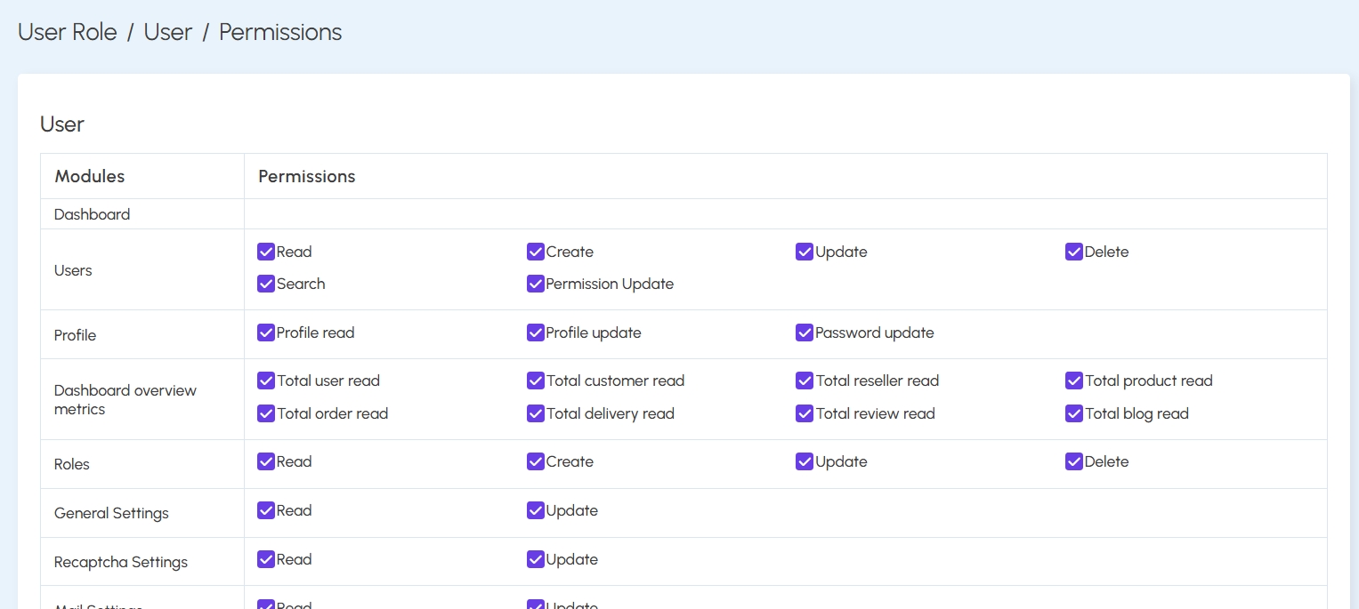Click the Modules column header
The width and height of the screenshot is (1359, 609).
pos(90,176)
